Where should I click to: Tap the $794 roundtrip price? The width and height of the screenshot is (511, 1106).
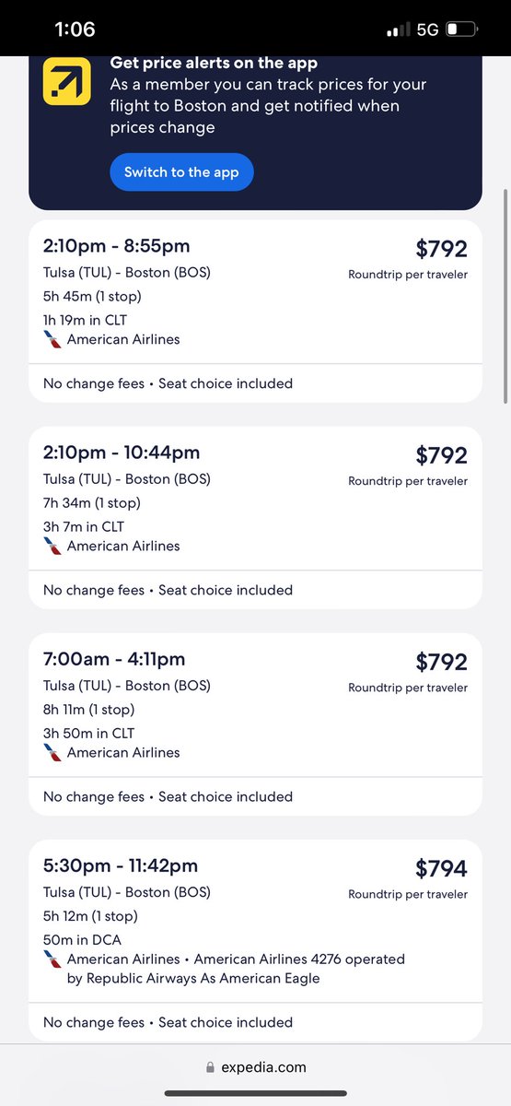[441, 868]
